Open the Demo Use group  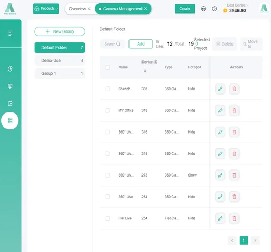60,60
